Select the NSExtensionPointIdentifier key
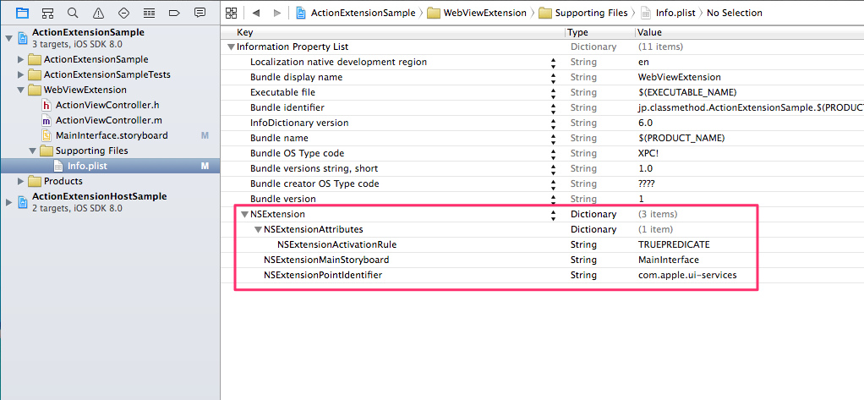864x400 pixels. [x=323, y=274]
